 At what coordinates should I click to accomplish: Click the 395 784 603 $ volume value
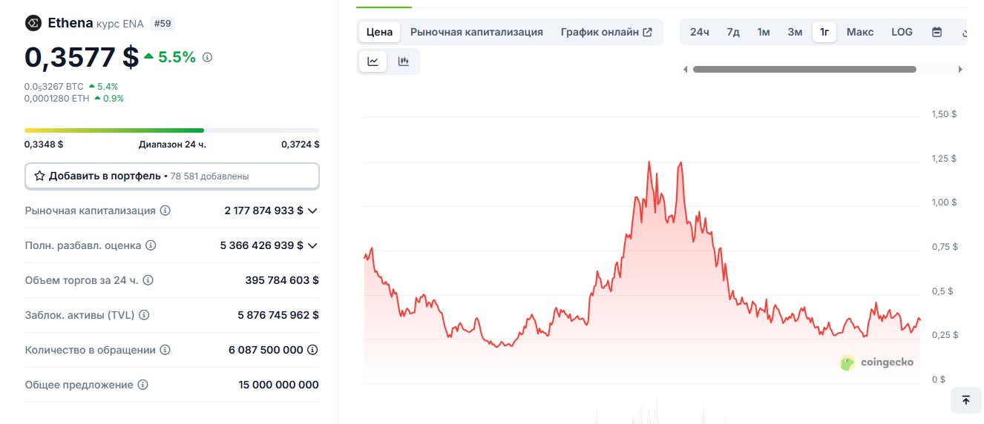pos(282,280)
